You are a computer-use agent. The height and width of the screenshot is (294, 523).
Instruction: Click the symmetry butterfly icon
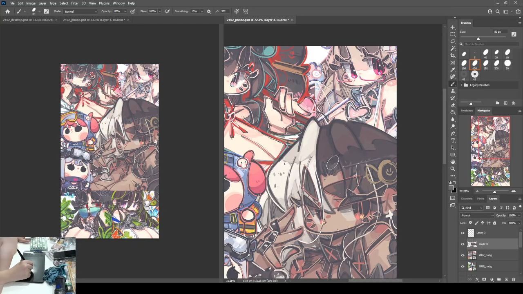tap(246, 11)
